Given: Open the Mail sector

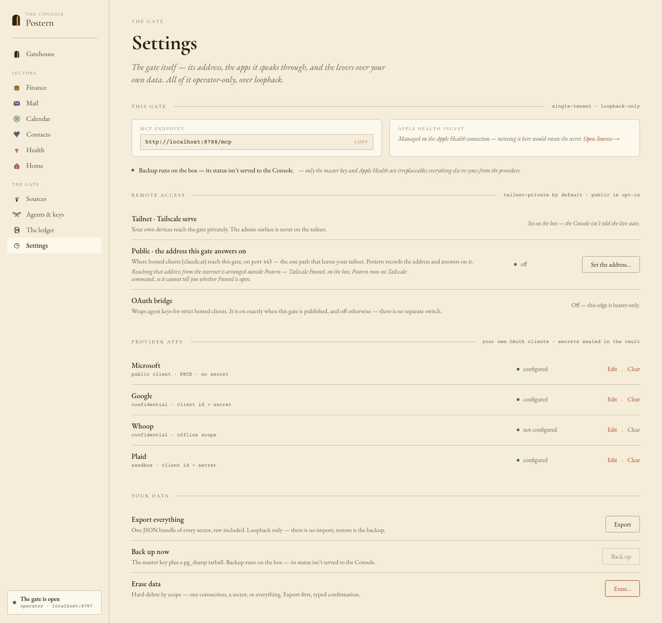Looking at the screenshot, I should [54, 103].
